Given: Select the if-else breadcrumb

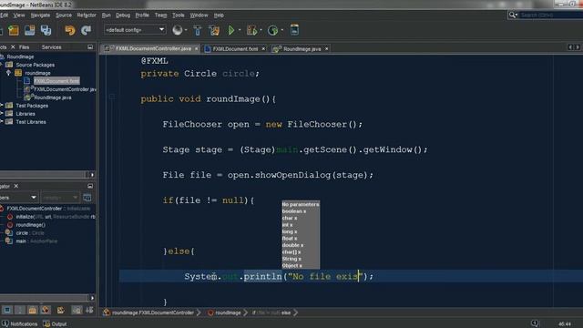Looking at the screenshot, I should point(271,313).
